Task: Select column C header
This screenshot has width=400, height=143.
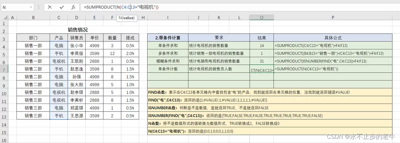Action: click(59, 17)
